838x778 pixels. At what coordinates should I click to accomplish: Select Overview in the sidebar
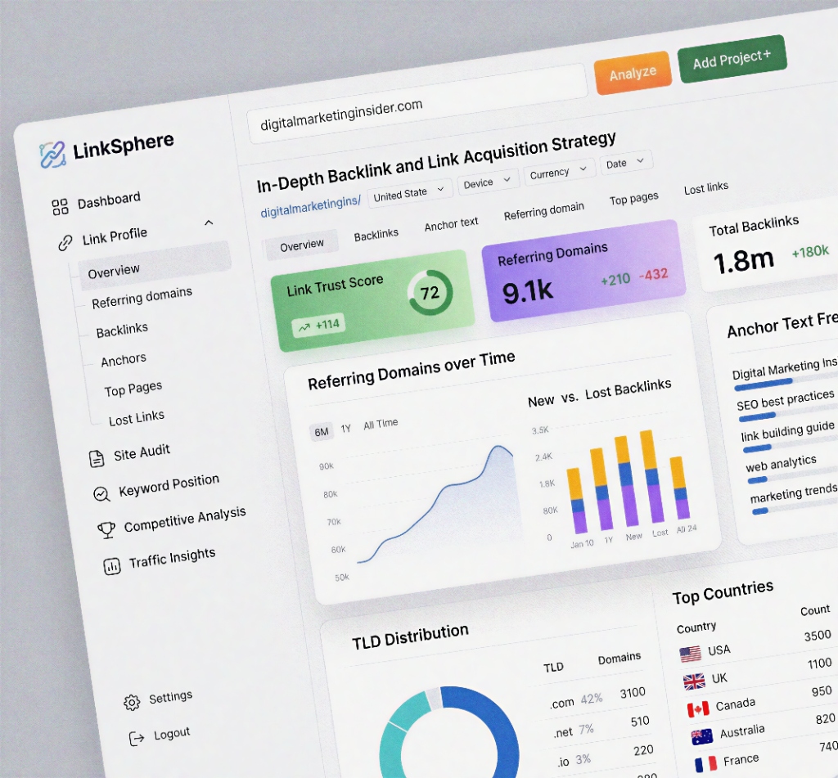point(155,266)
